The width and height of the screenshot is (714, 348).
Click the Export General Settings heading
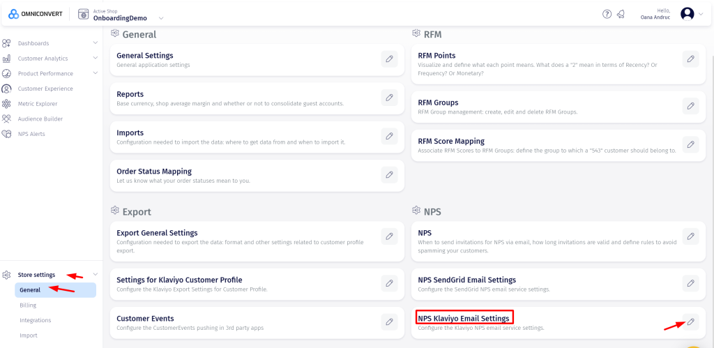pos(157,233)
